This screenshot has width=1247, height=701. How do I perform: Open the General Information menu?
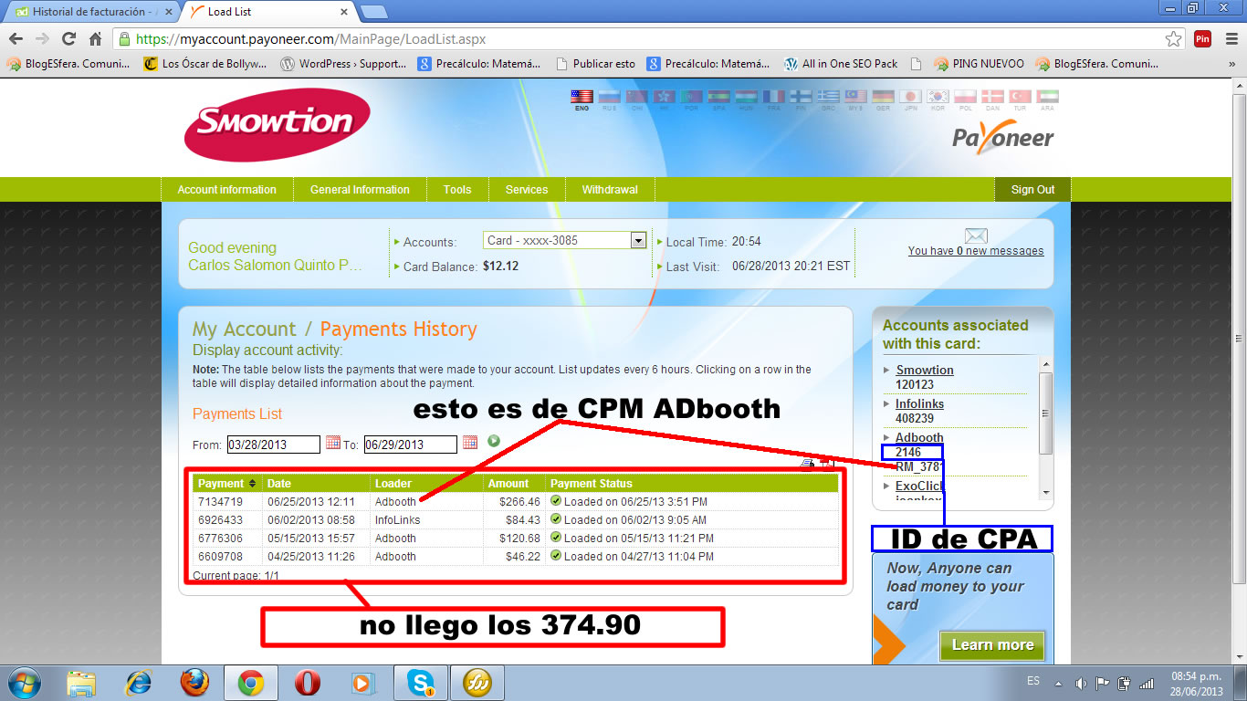click(360, 190)
